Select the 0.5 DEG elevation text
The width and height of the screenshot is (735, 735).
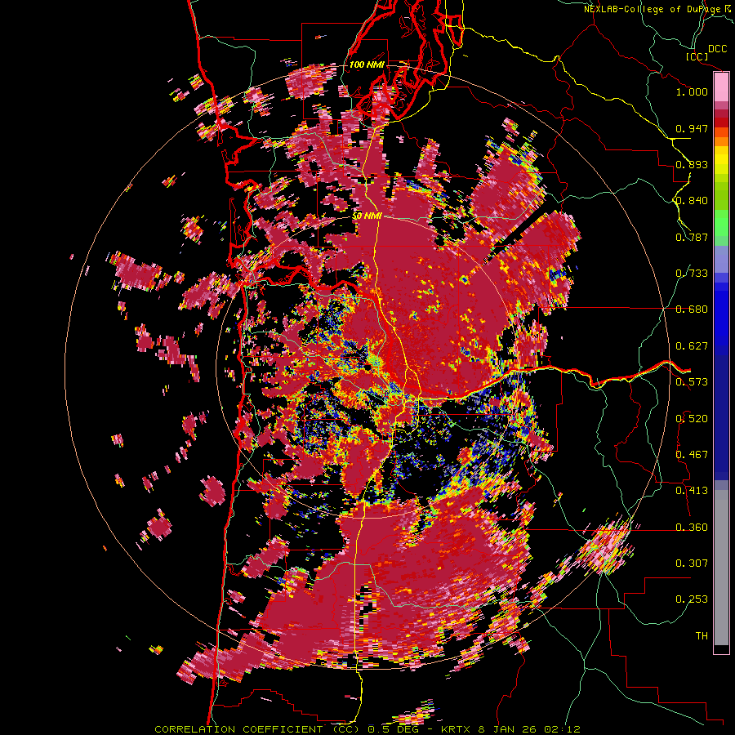(393, 729)
